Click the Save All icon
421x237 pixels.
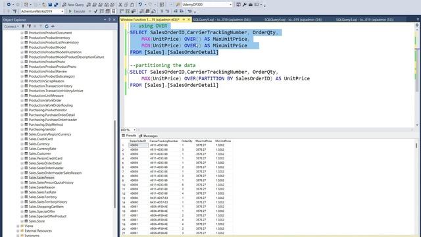(56, 5)
